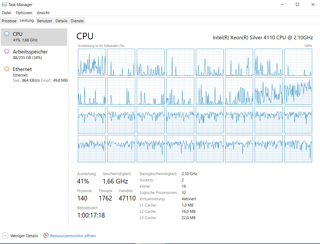
Task: Click the Prozesse count 140
Action: click(82, 198)
